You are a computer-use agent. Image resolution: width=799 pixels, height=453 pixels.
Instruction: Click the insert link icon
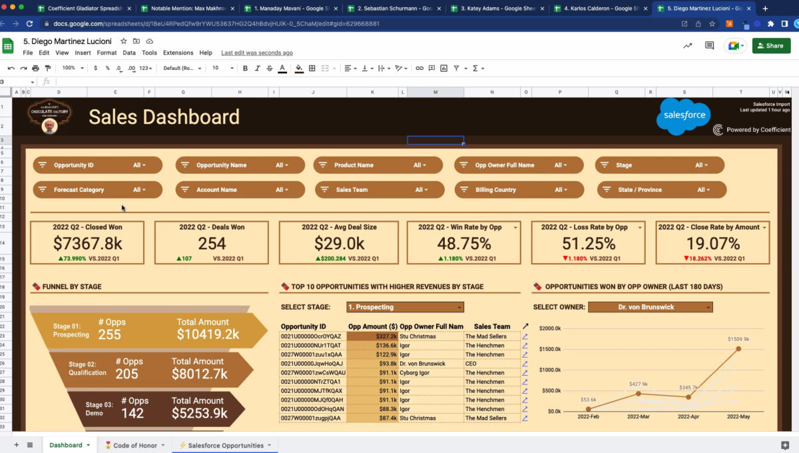(x=419, y=68)
